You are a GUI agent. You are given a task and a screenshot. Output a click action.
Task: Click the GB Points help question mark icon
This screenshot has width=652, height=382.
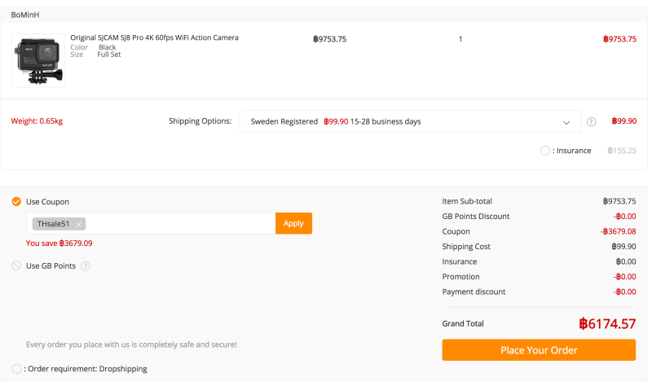[86, 266]
